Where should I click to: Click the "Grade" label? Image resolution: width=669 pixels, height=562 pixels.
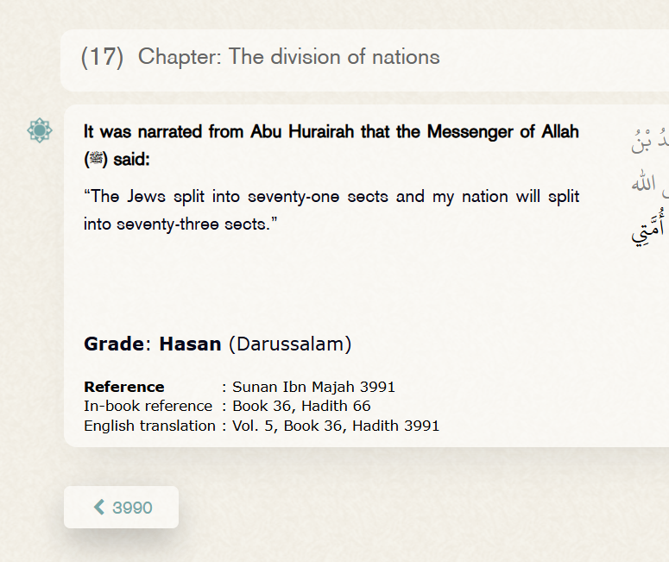coord(114,344)
